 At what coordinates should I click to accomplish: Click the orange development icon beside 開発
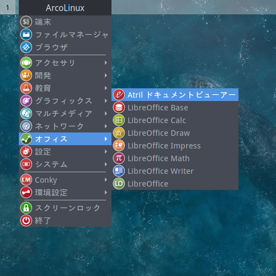(26, 75)
